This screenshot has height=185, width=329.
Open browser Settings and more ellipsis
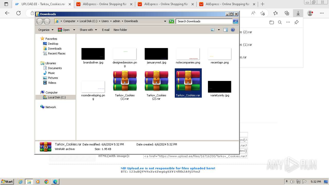tap(322, 13)
